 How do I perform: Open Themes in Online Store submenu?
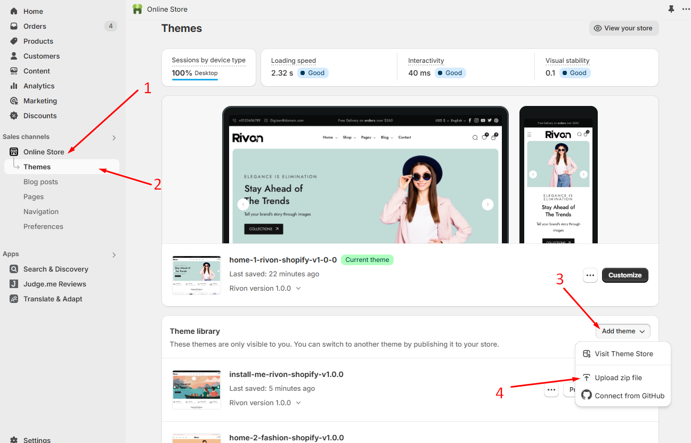pyautogui.click(x=62, y=167)
